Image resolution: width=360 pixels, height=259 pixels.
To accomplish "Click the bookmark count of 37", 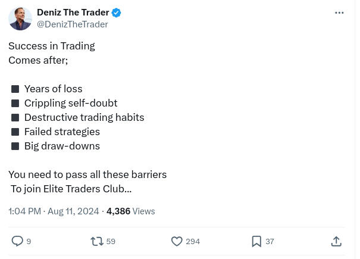I will 270,241.
